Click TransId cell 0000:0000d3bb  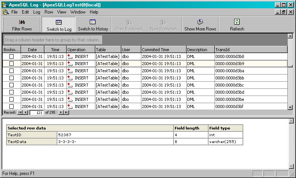click(251, 78)
